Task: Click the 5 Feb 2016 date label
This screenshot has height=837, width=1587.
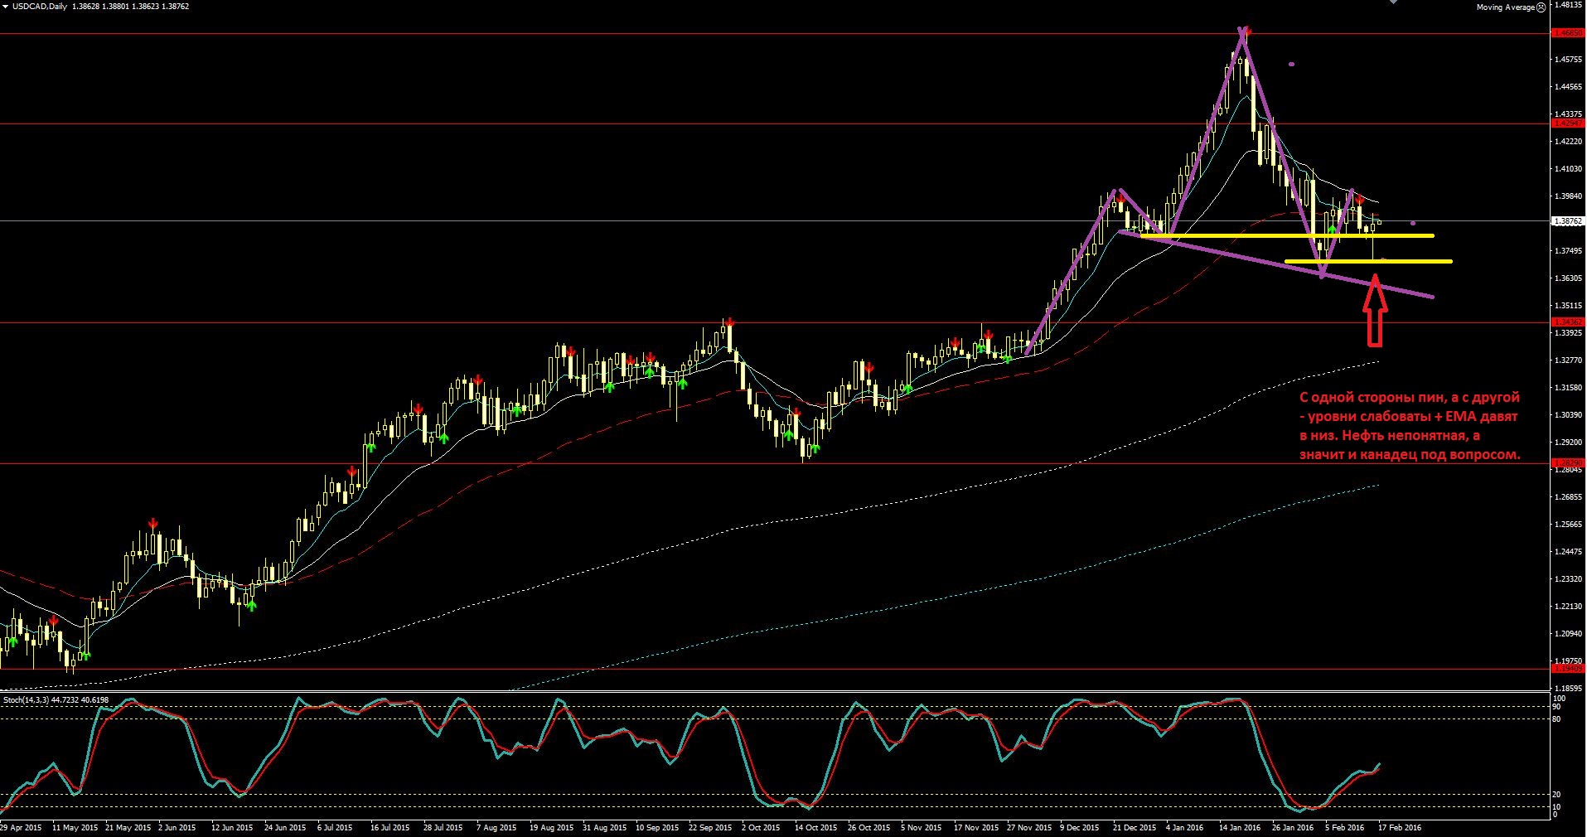Action: click(x=1344, y=827)
